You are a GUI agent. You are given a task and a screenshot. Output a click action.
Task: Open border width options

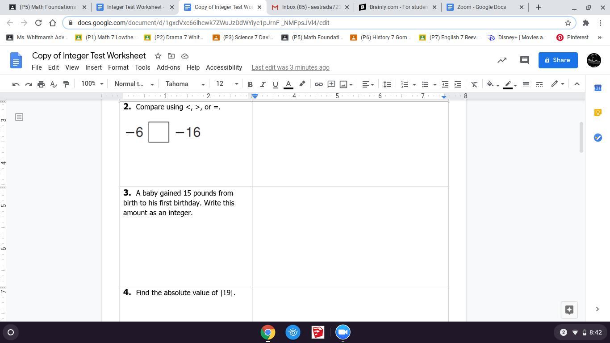click(526, 84)
